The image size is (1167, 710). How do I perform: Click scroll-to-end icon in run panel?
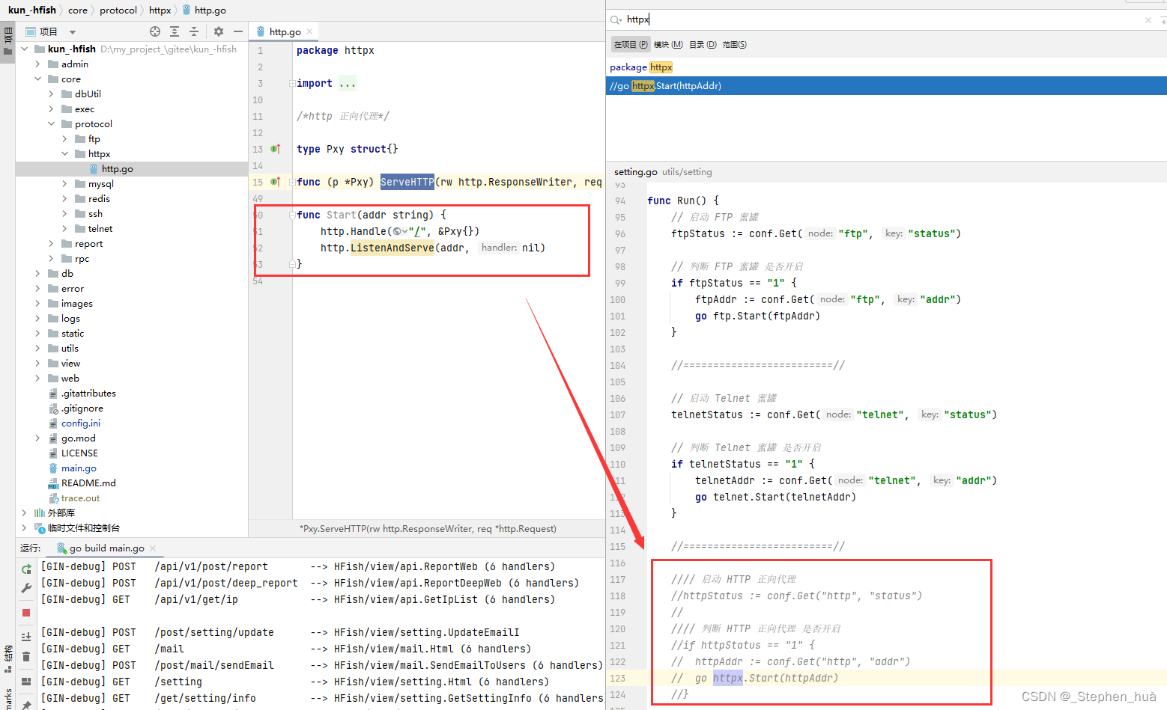click(26, 637)
